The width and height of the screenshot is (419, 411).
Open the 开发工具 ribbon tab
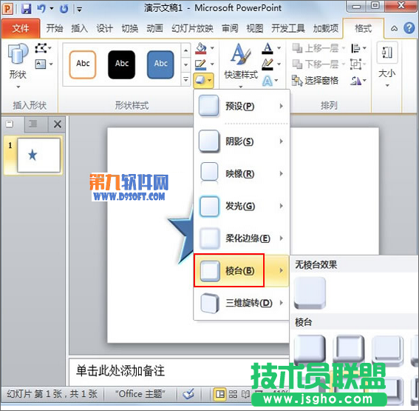288,28
